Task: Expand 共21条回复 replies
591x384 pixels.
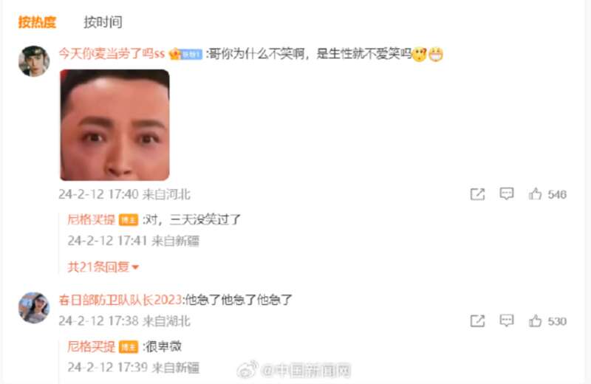Action: [103, 267]
